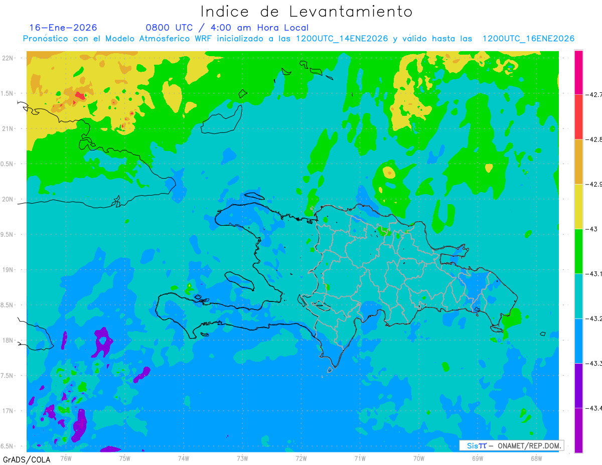Click the '6.5N' latitude label
The image size is (602, 465).
[x=8, y=446]
